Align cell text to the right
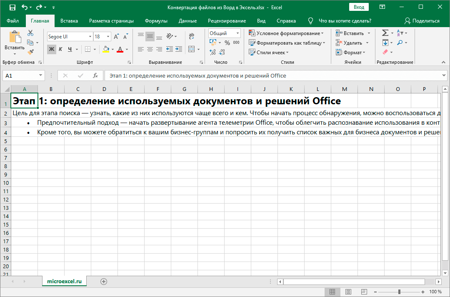The width and height of the screenshot is (450, 297). click(159, 49)
